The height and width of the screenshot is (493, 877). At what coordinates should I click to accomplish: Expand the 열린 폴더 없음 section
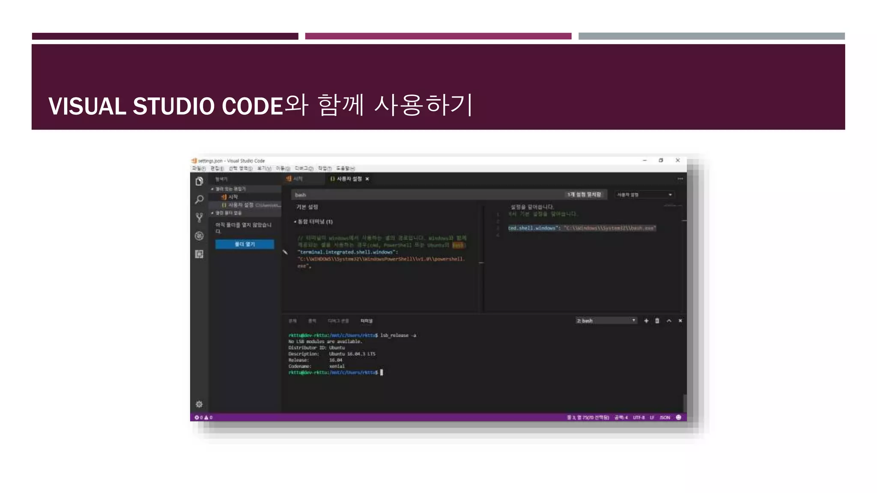pyautogui.click(x=245, y=213)
